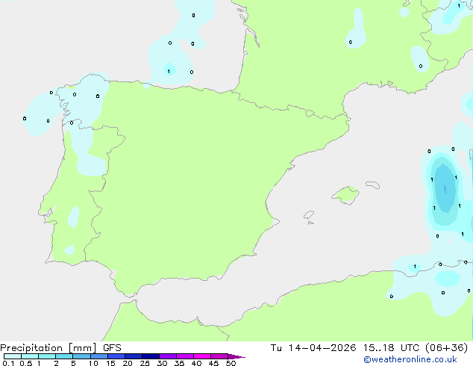Image resolution: width=473 pixels, height=366 pixels.
Task: Click the "Tu 14-04-2026" date text
Action: click(x=313, y=348)
